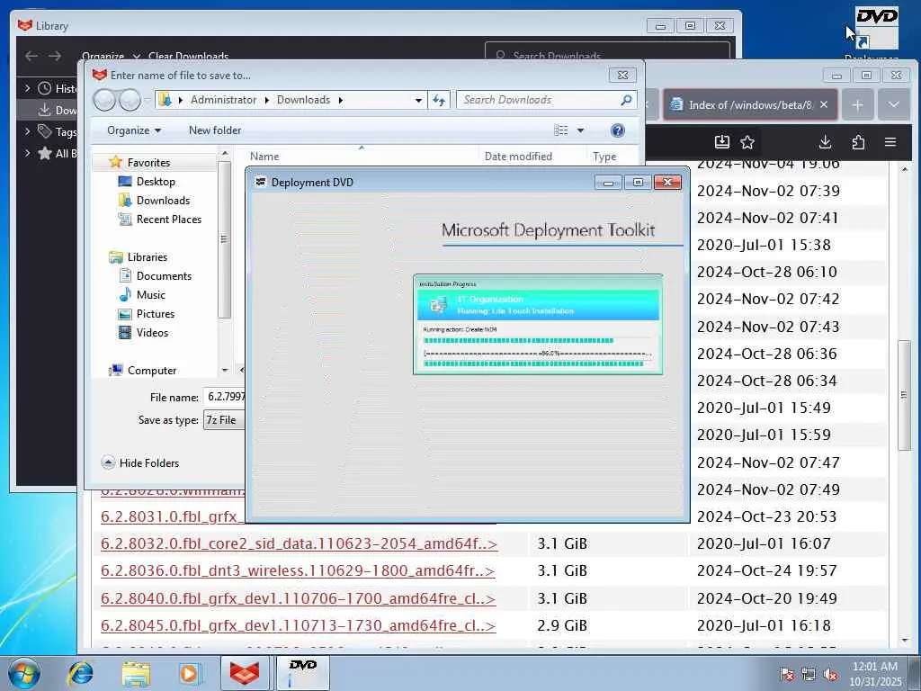
Task: Open a new browser tab with plus
Action: coord(857,105)
